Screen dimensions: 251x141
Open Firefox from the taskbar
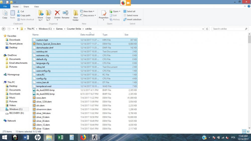pyautogui.click(x=83, y=137)
